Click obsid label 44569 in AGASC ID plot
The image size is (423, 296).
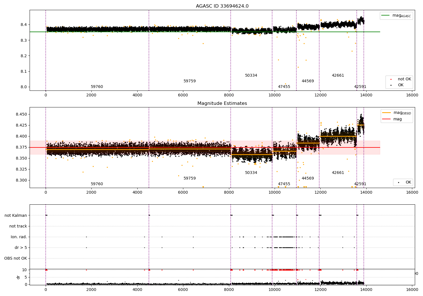click(308, 81)
